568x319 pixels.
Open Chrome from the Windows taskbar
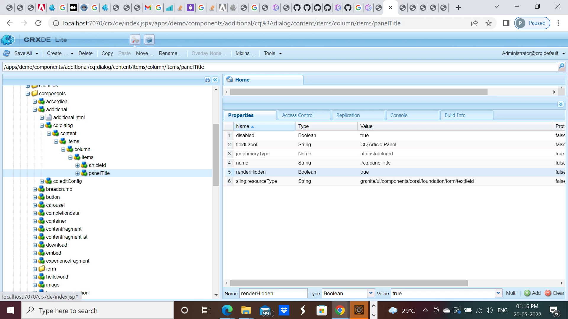[x=340, y=310]
